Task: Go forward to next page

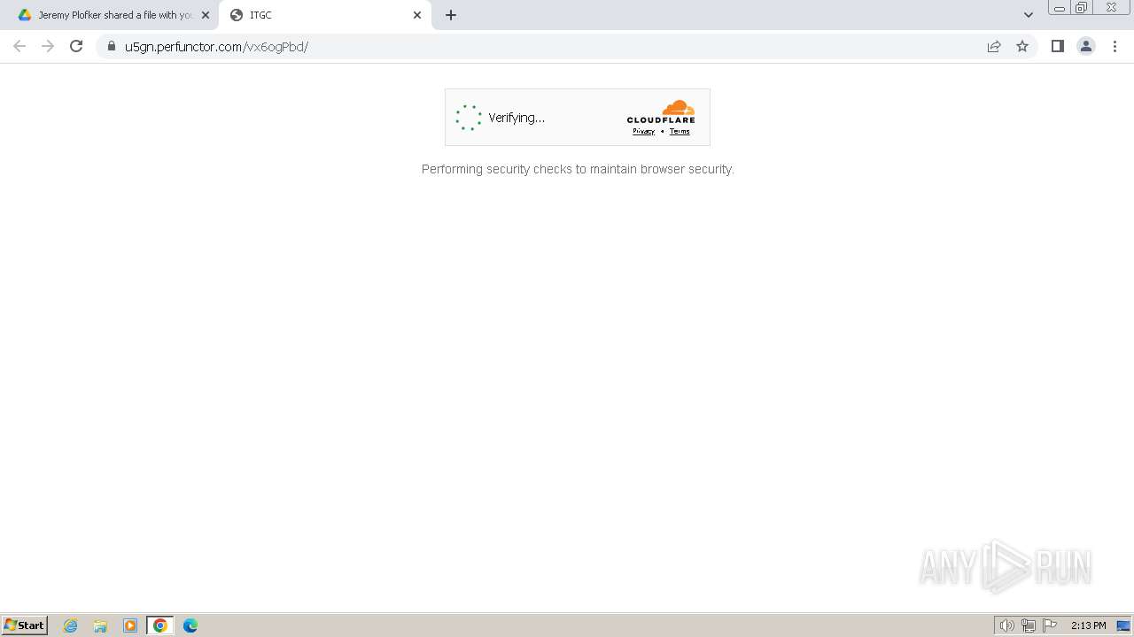Action: pyautogui.click(x=48, y=46)
